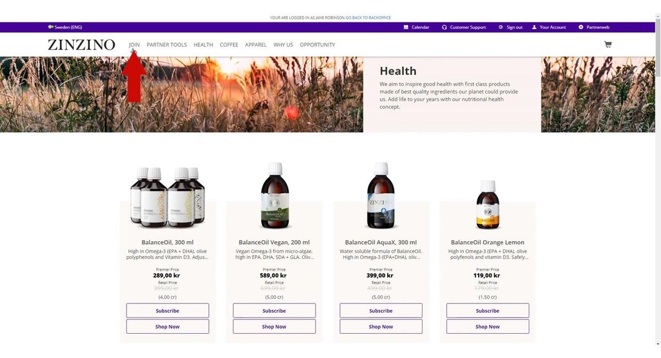Subscribe to BalanceOil AquaX, 300 ml
Screen dimensions: 661x358
[x=381, y=311]
